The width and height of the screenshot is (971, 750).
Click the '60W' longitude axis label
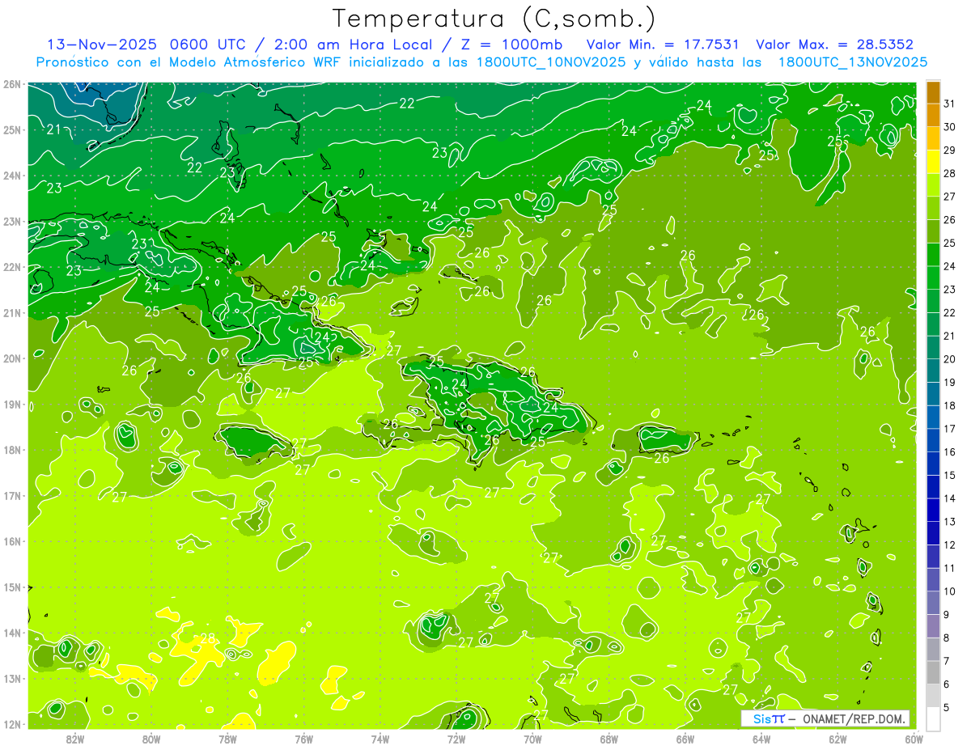coord(914,738)
